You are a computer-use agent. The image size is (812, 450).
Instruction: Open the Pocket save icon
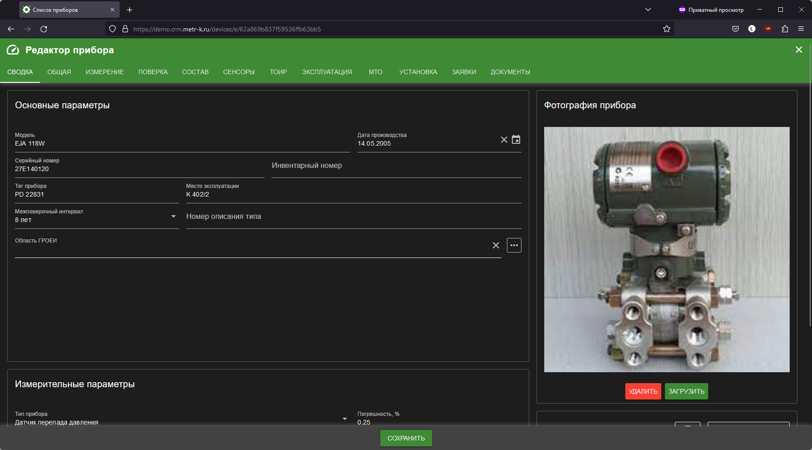[x=735, y=29]
